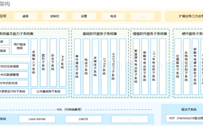Click the 多模输入子系统 column
This screenshot has height=126, width=203.
[x=34, y=62]
